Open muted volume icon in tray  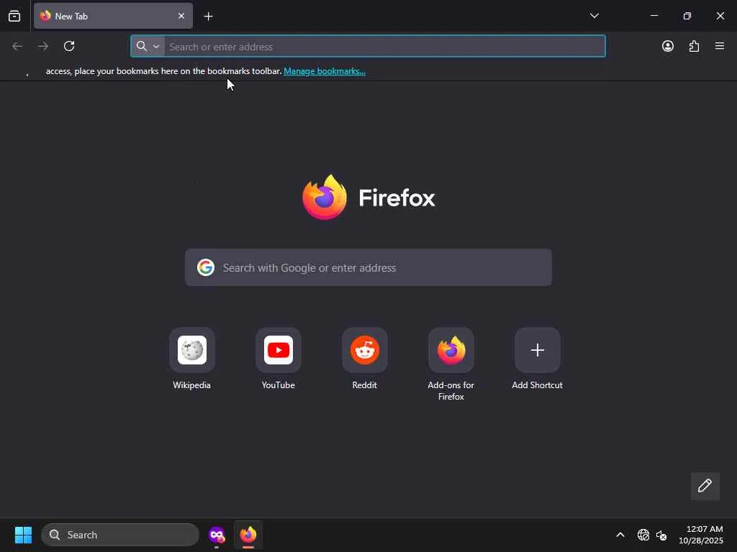tap(661, 535)
